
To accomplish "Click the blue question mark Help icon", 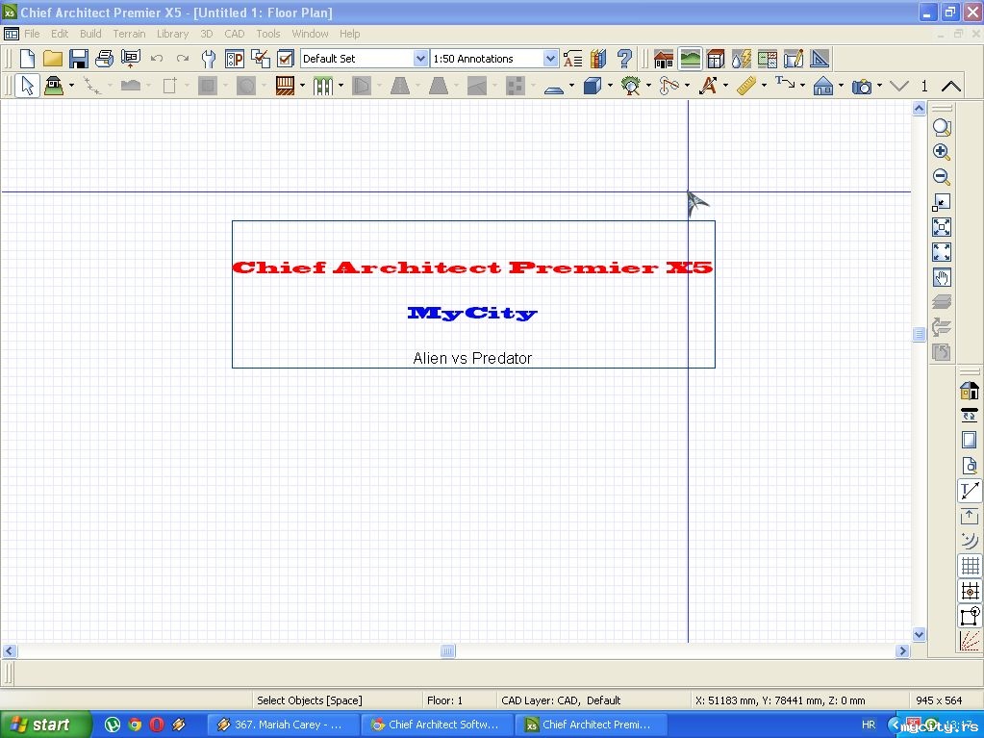I will (624, 59).
